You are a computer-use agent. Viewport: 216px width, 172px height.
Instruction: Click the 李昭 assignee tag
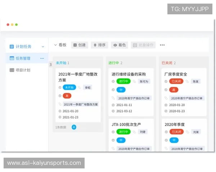[87, 87]
